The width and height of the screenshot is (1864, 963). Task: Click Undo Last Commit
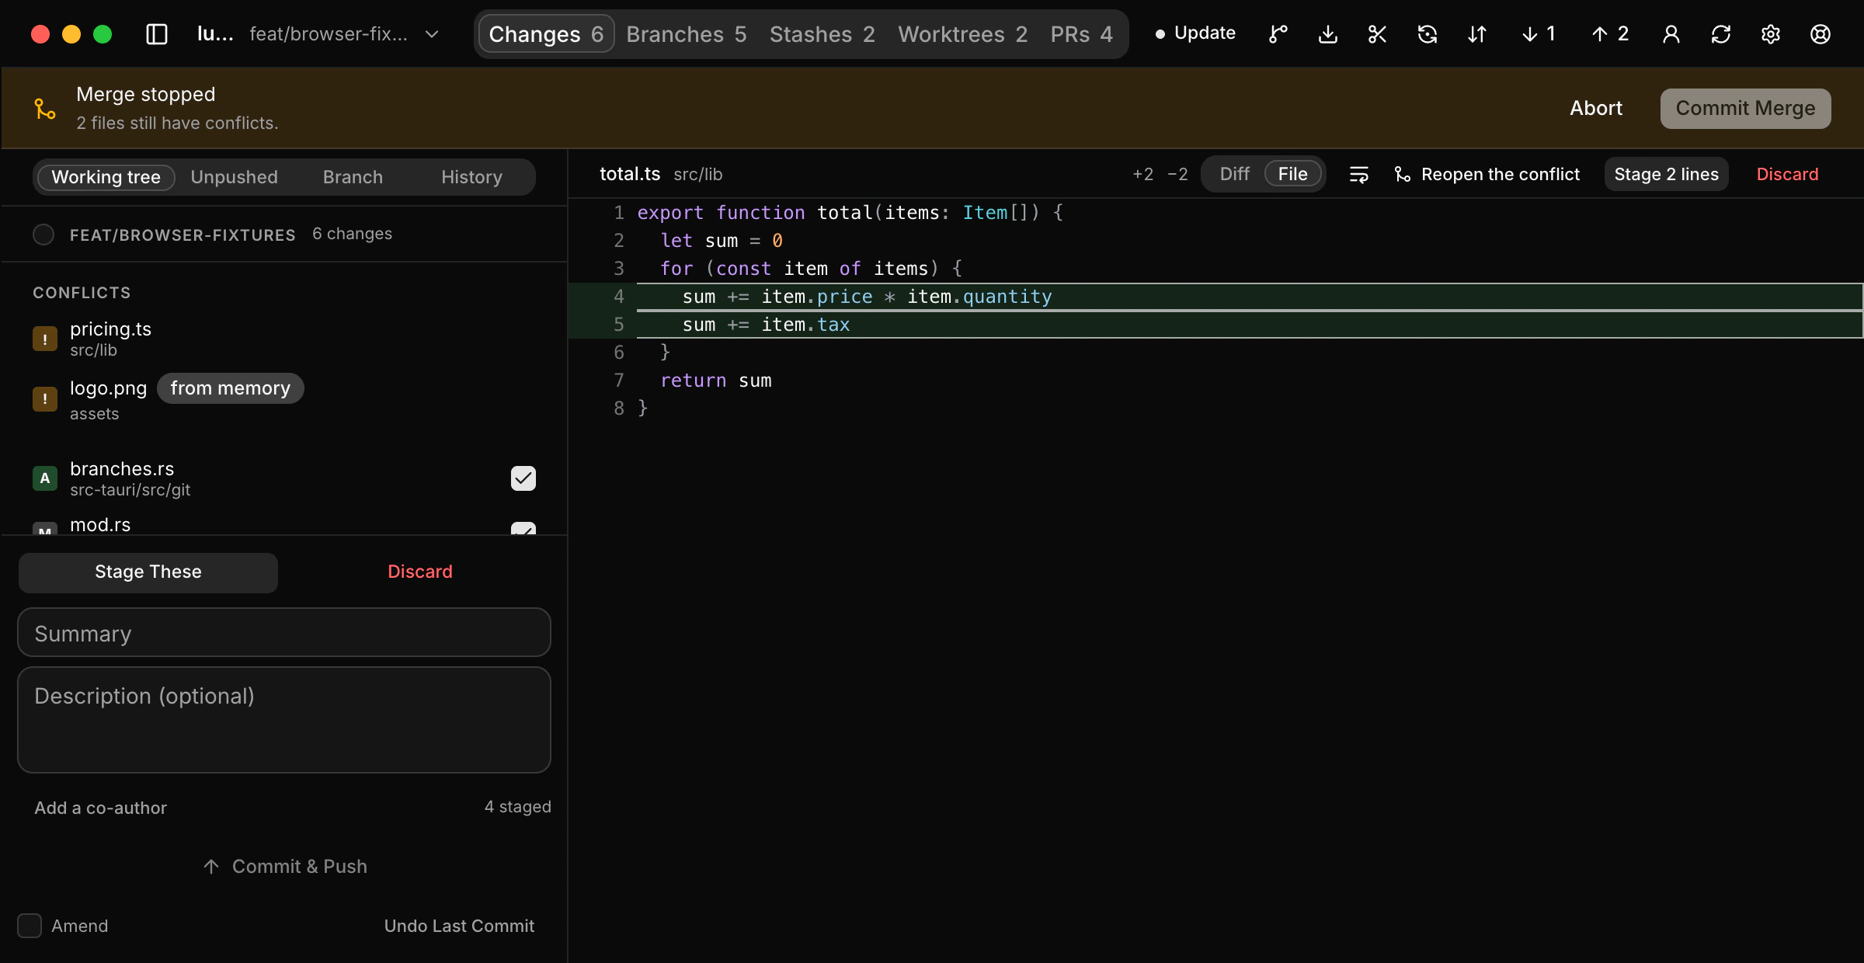coord(460,926)
